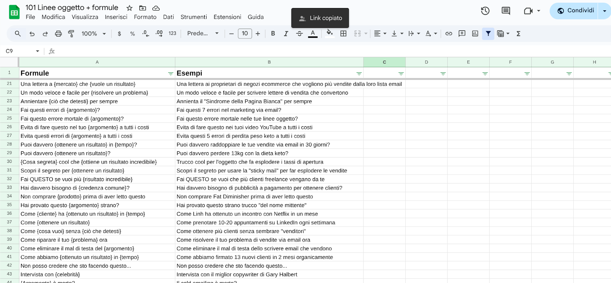This screenshot has width=611, height=283.
Task: Click the font size field 10
Action: [x=245, y=34]
